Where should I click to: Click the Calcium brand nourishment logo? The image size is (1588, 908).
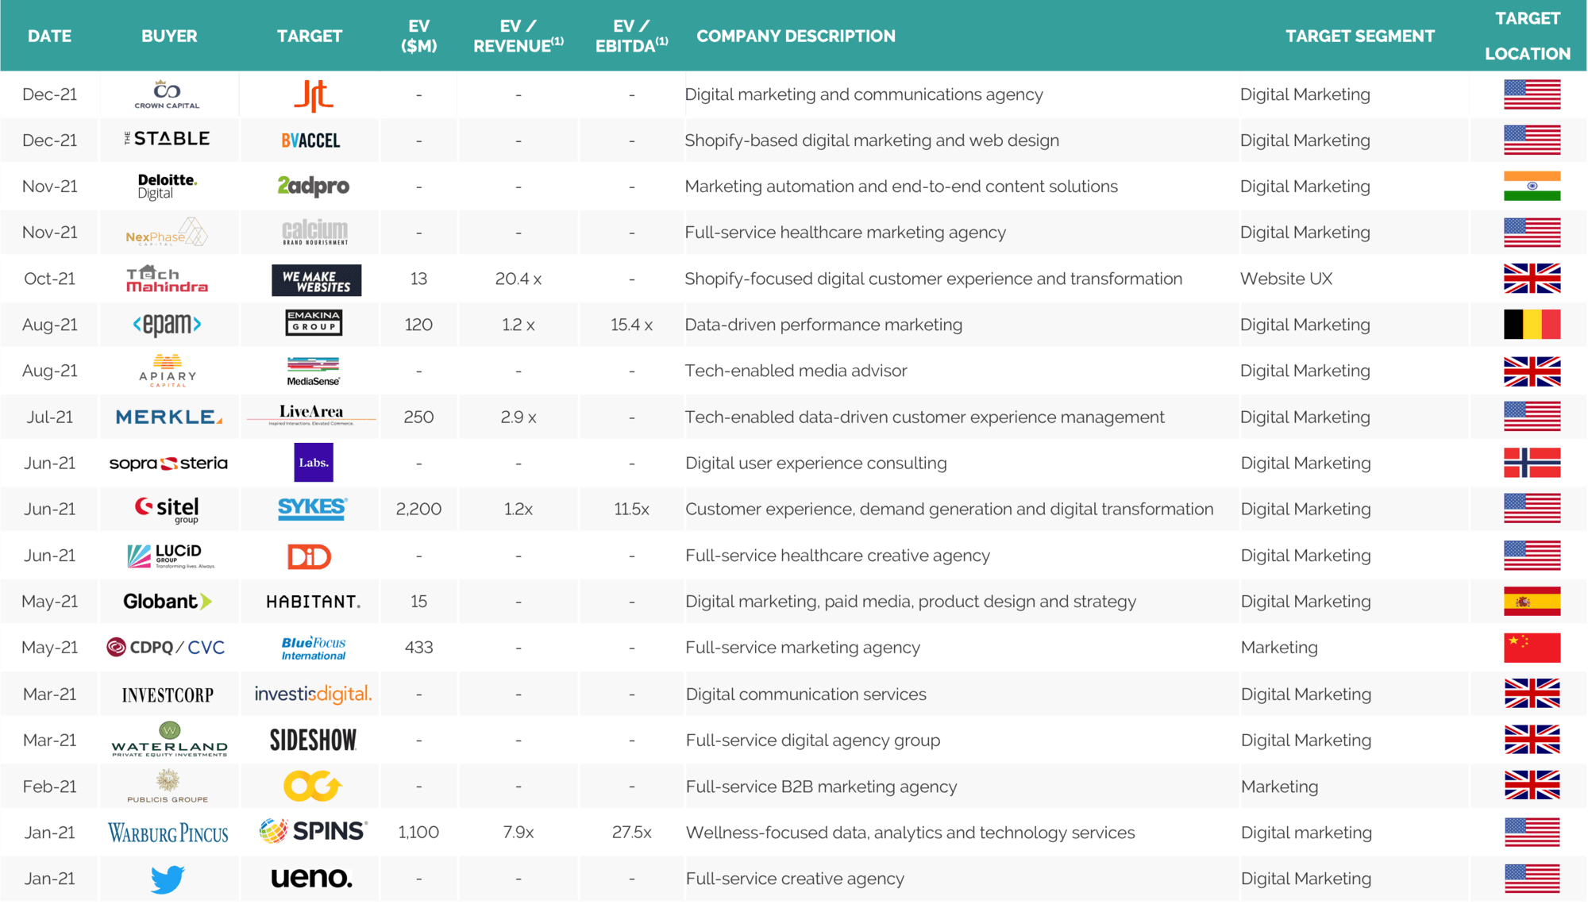[314, 232]
